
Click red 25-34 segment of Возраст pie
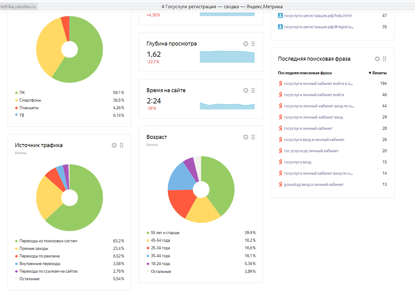(x=181, y=202)
